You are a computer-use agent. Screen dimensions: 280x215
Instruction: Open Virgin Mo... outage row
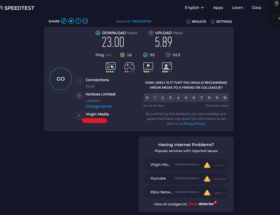coord(186,165)
